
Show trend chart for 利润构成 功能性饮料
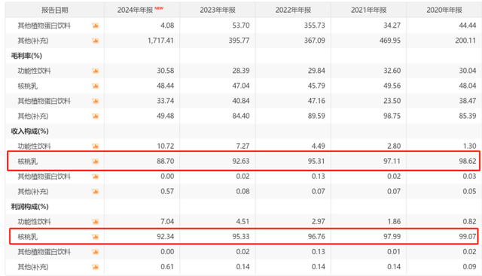96,222
